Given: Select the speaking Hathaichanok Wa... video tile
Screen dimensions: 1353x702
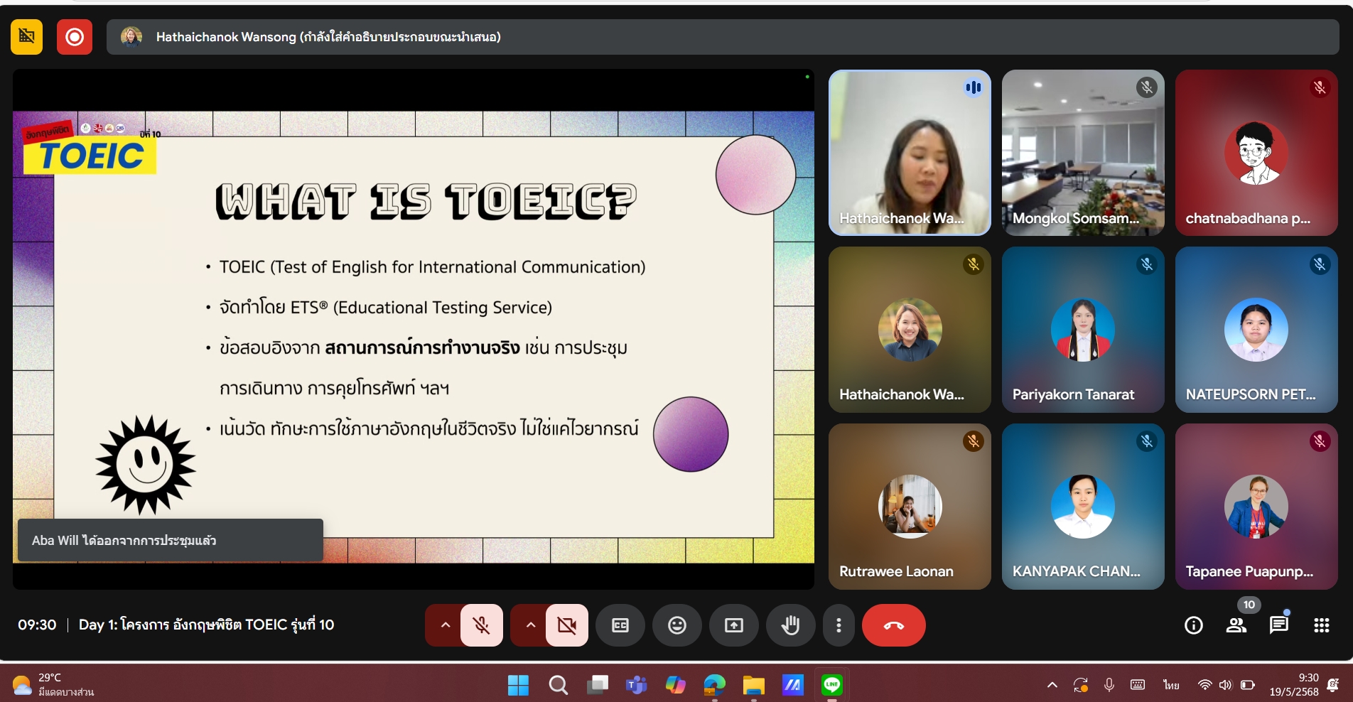Looking at the screenshot, I should pyautogui.click(x=910, y=153).
